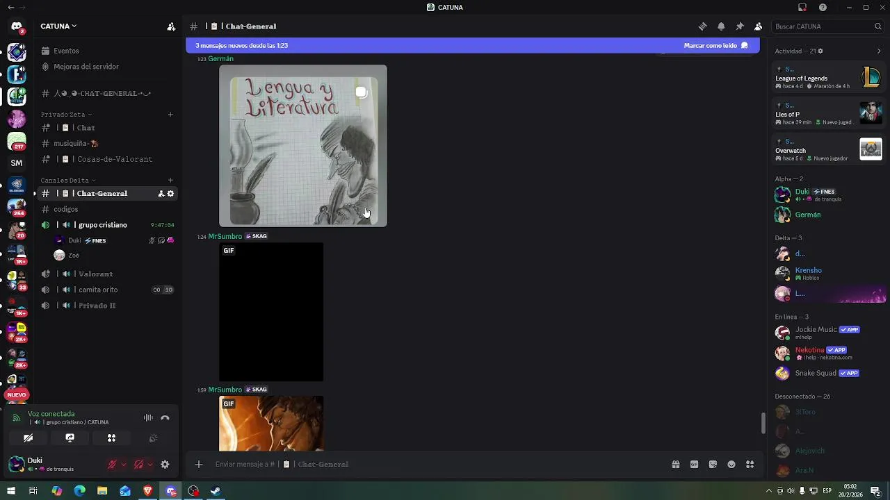Open Discord direct messages home
The image size is (890, 500).
(17, 26)
